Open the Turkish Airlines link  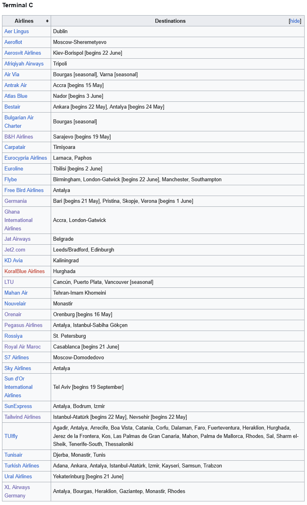point(22,466)
